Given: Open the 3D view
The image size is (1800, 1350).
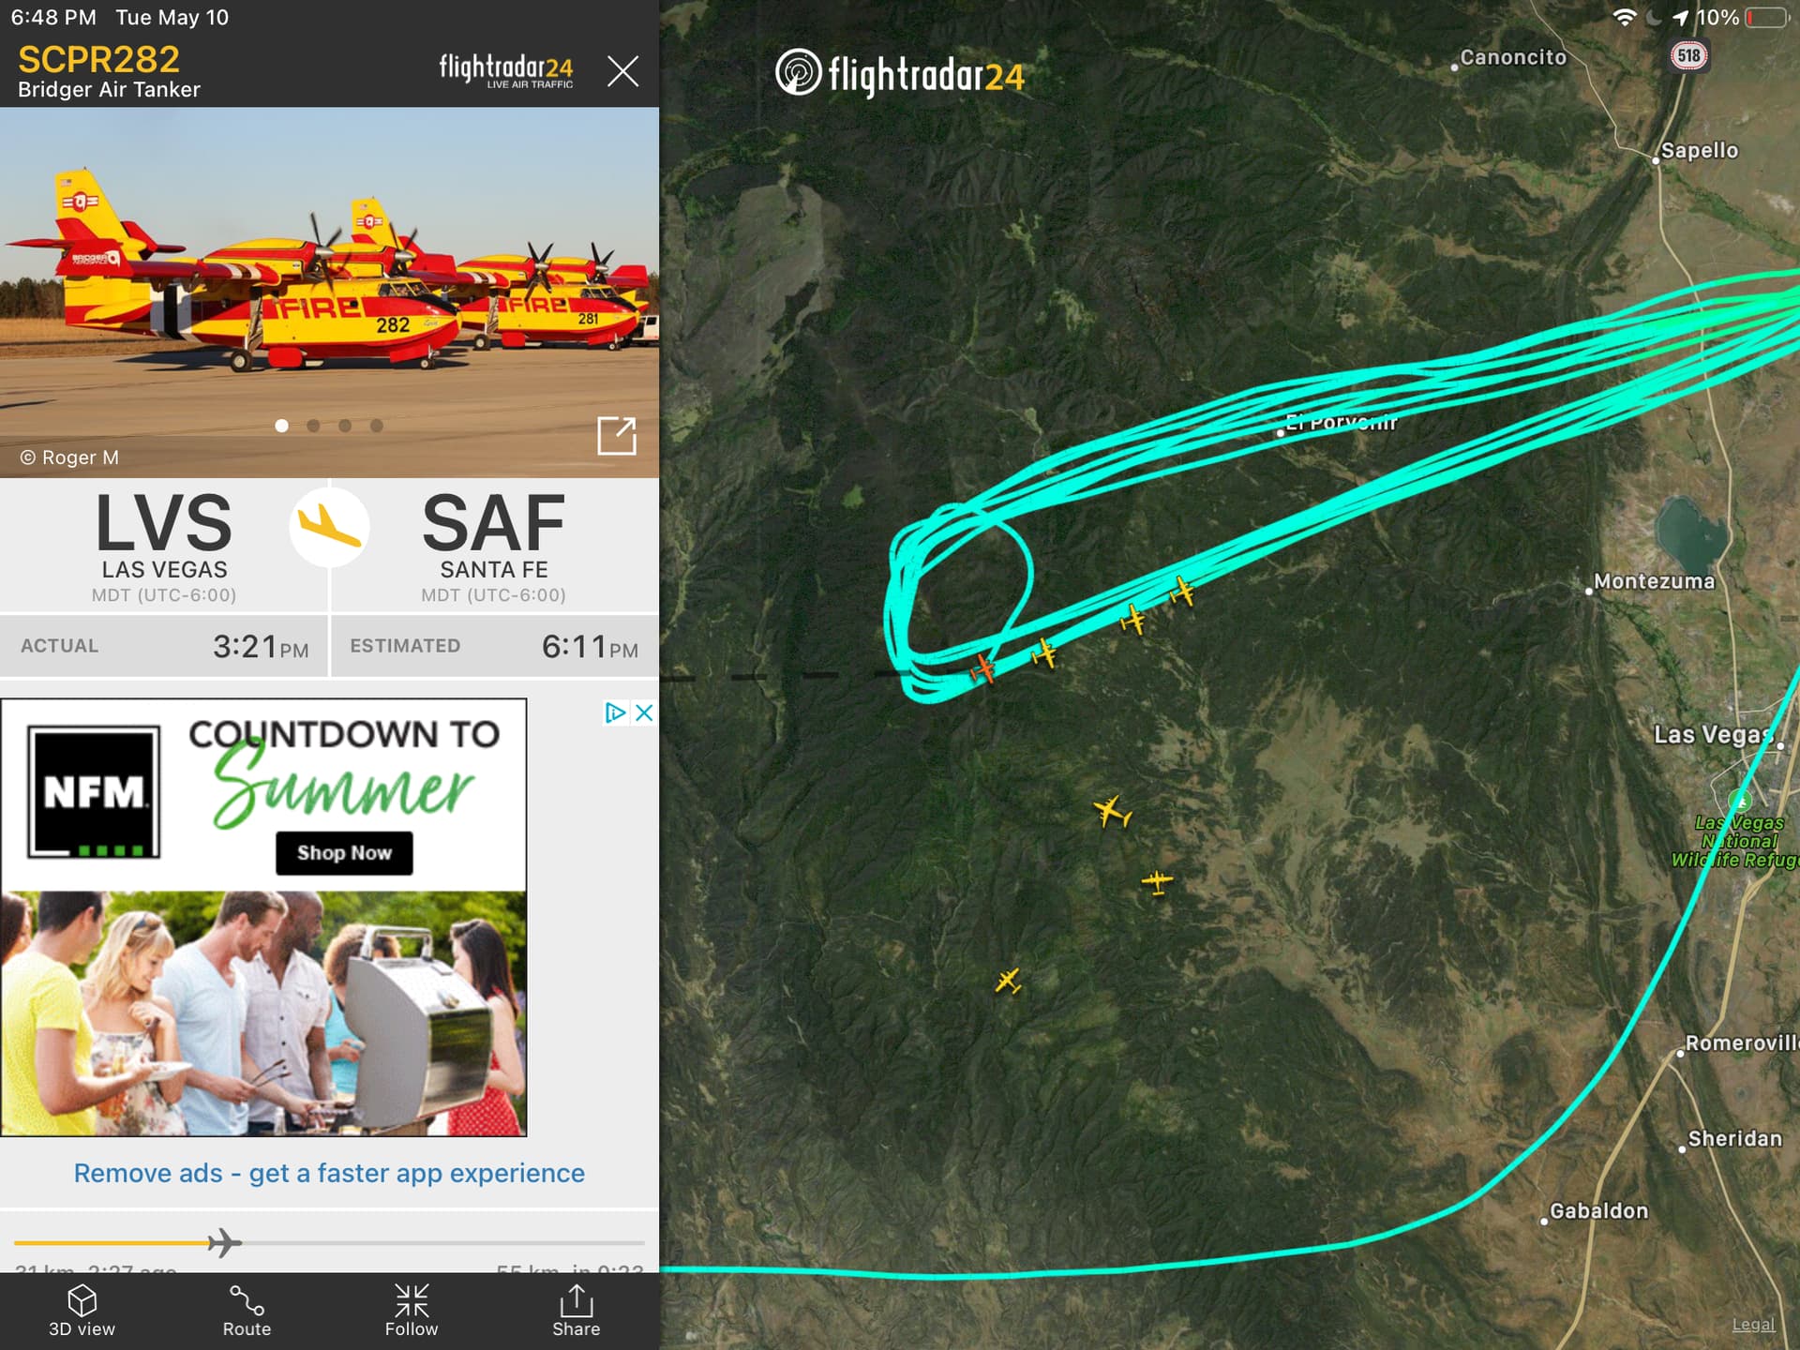Looking at the screenshot, I should click(x=82, y=1311).
